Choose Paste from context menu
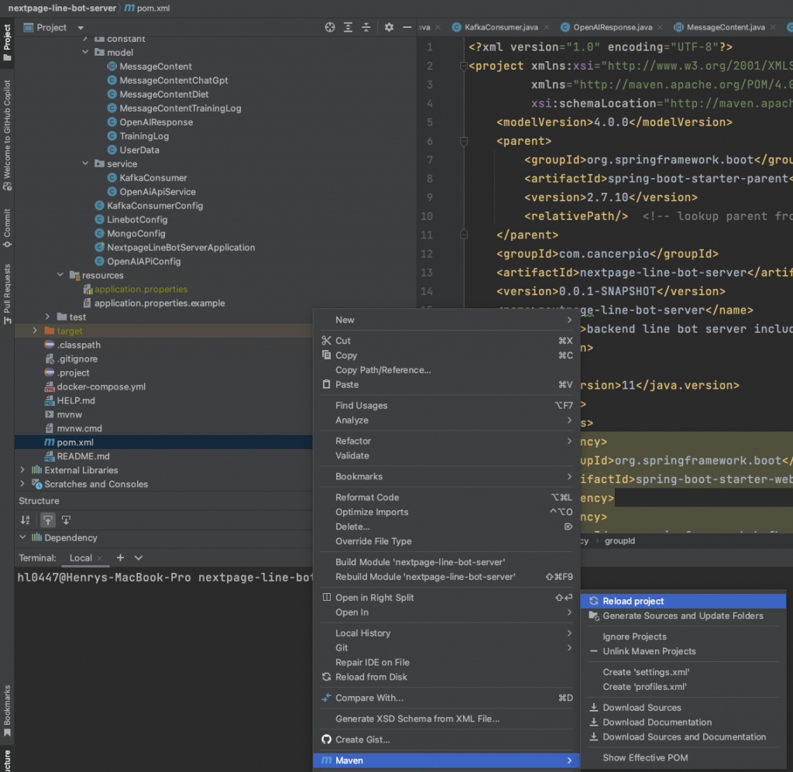The image size is (793, 772). pos(447,384)
